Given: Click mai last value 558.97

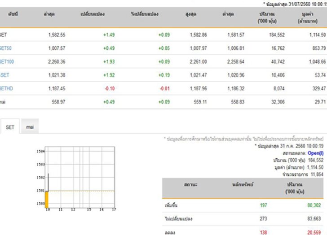Looking at the screenshot, I should pyautogui.click(x=58, y=102).
